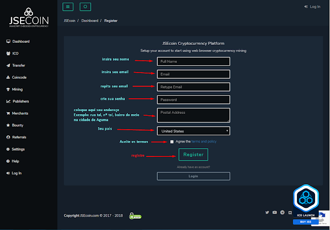Focus the Password input field

point(193,100)
